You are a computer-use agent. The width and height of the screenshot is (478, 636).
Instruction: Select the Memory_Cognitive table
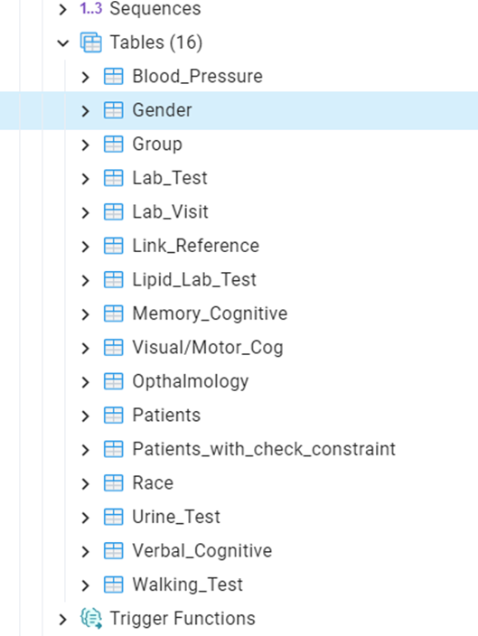210,313
